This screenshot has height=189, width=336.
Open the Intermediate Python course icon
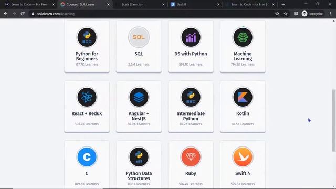[x=191, y=97]
